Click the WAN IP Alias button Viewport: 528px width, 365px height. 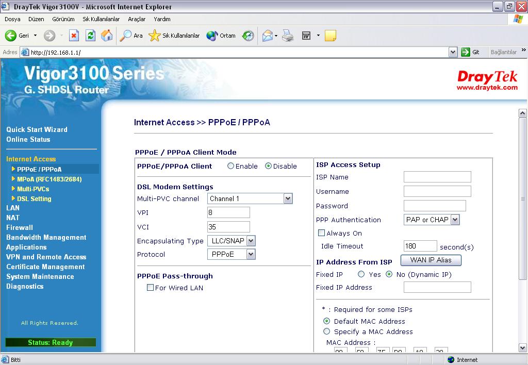[x=431, y=260]
